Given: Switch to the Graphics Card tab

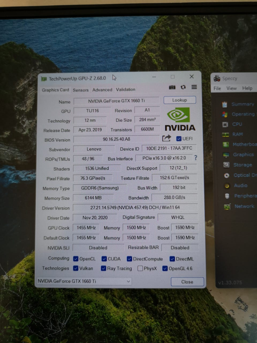Looking at the screenshot, I should 55,90.
